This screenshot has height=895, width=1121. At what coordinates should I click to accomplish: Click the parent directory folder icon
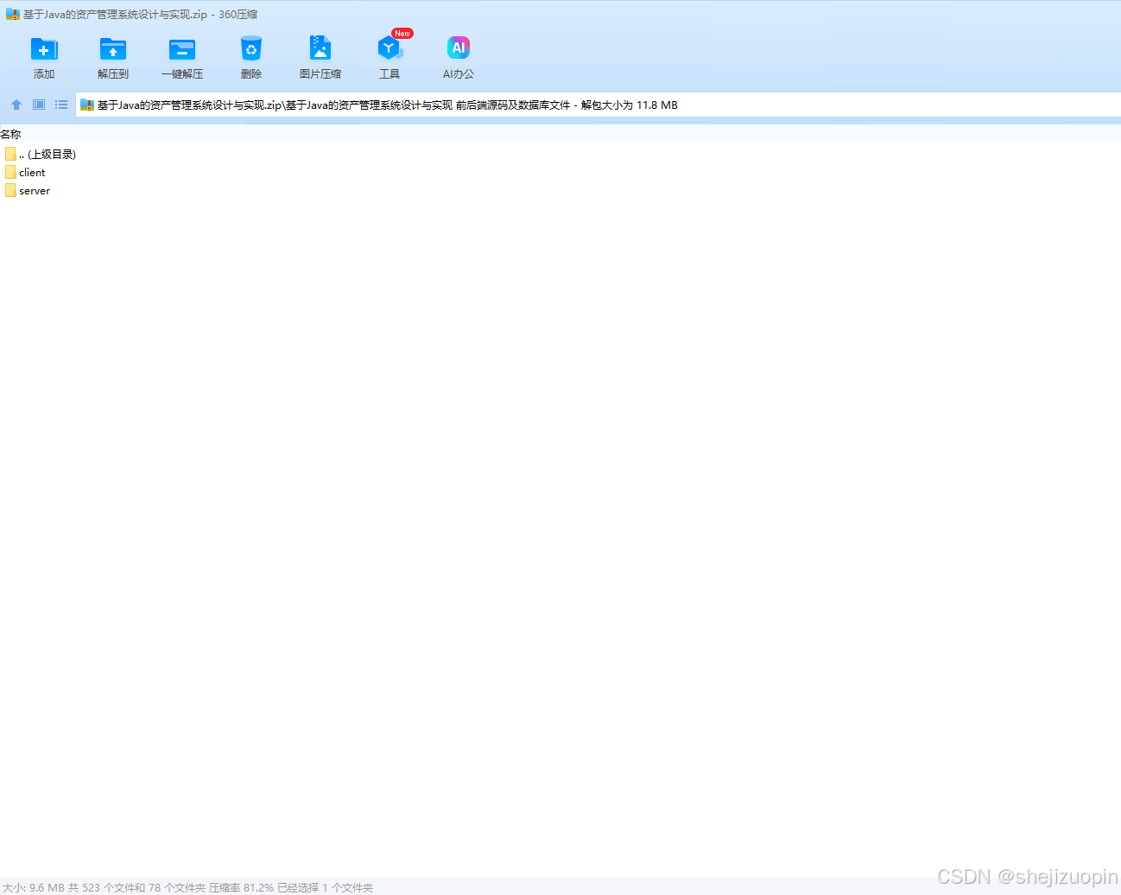(x=10, y=154)
